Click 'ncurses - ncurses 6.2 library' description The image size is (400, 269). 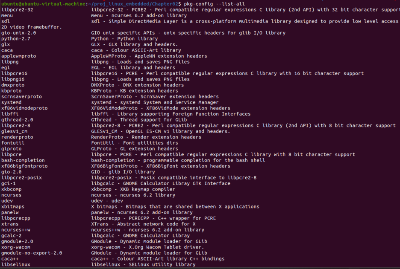click(133, 195)
